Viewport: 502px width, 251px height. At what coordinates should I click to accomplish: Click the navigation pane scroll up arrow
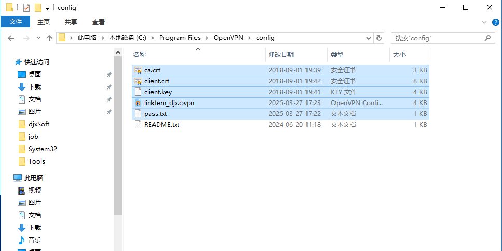(118, 52)
